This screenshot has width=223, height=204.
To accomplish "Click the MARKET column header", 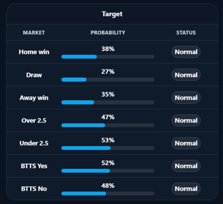I will point(34,33).
